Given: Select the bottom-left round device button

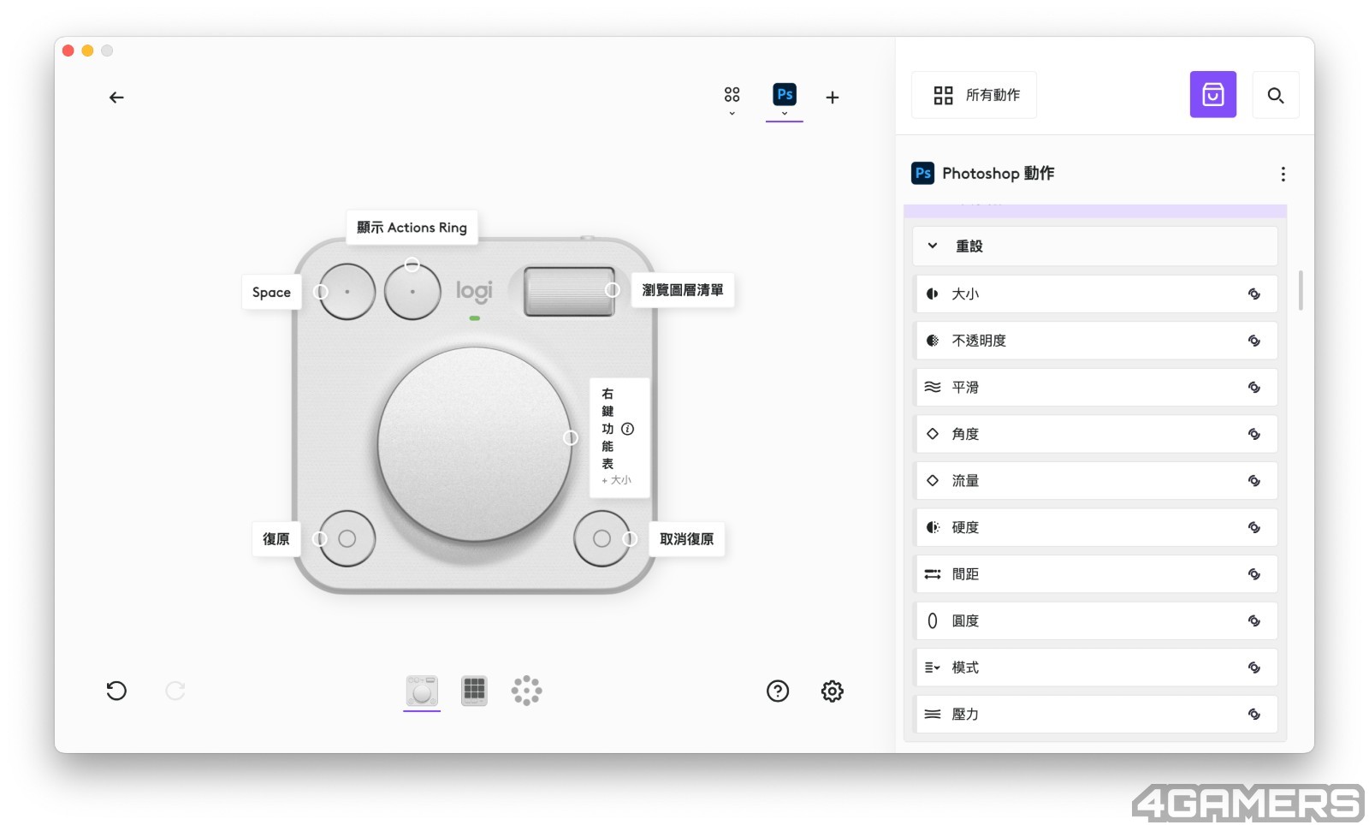Looking at the screenshot, I should coord(347,538).
